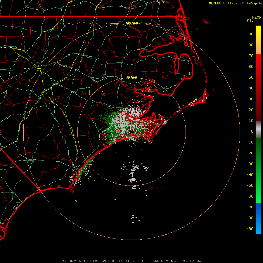Screen dimensions: 263x263
Task: Click the 50 NMI range ring label
Action: tap(131, 77)
